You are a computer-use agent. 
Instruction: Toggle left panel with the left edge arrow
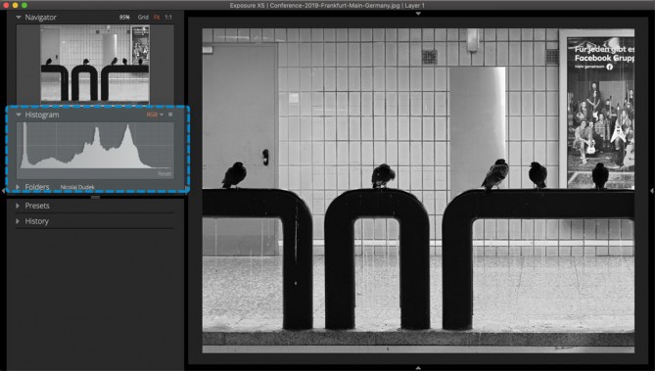(3, 191)
